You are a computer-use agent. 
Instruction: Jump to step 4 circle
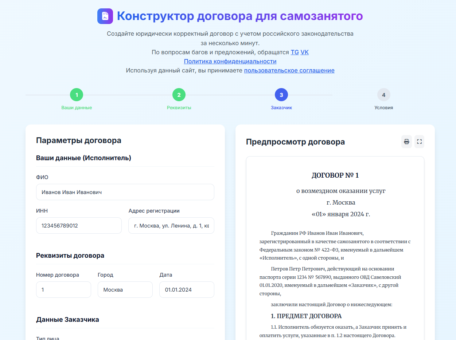(383, 95)
